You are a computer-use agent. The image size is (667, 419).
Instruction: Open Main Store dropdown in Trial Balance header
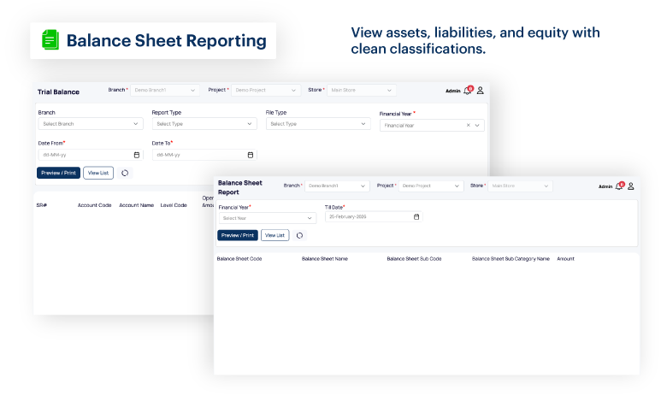pyautogui.click(x=362, y=90)
